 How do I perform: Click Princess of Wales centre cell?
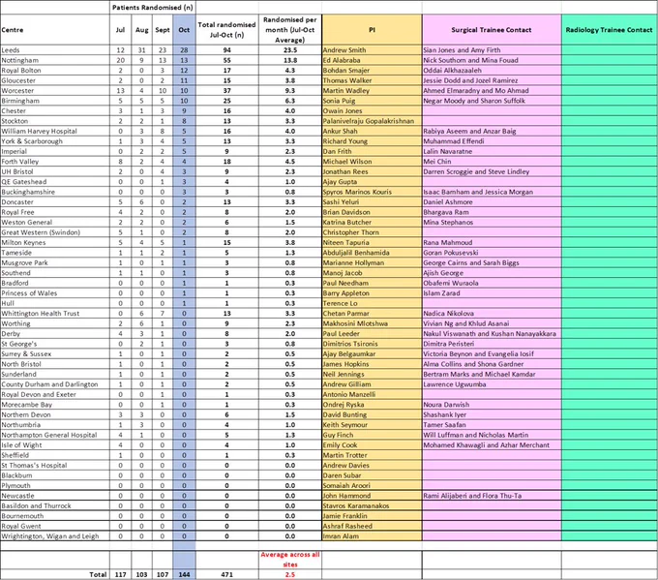[x=55, y=293]
